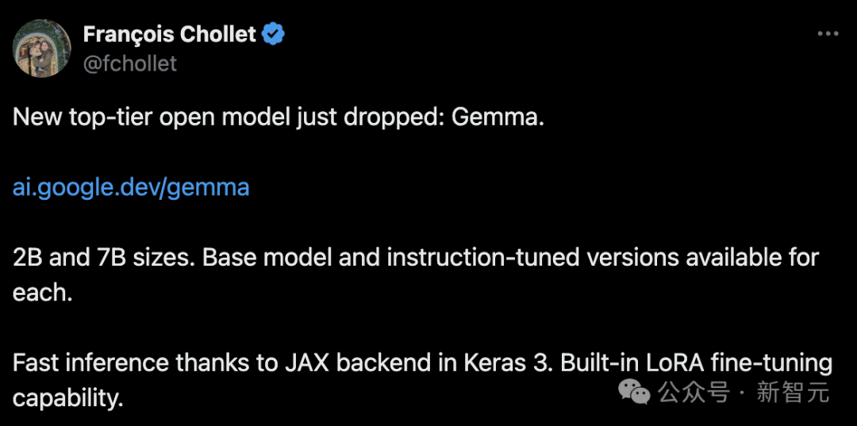Click the blue verified checkmark badge
857x426 pixels.
(x=274, y=34)
